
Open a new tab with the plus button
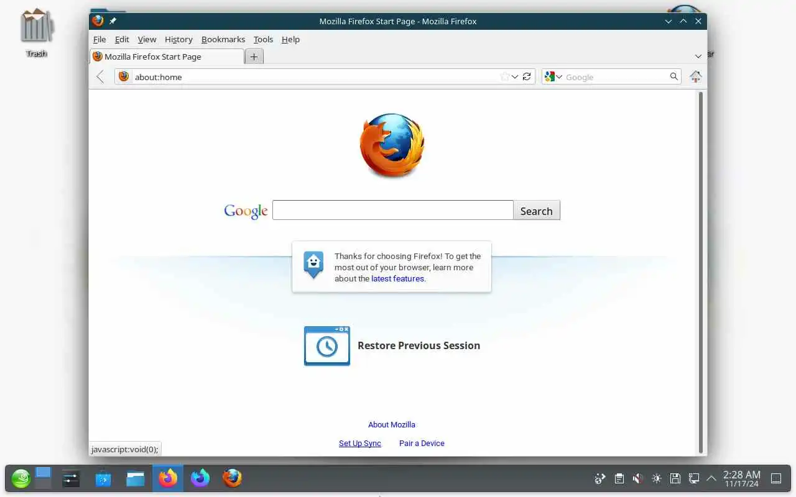click(x=254, y=57)
